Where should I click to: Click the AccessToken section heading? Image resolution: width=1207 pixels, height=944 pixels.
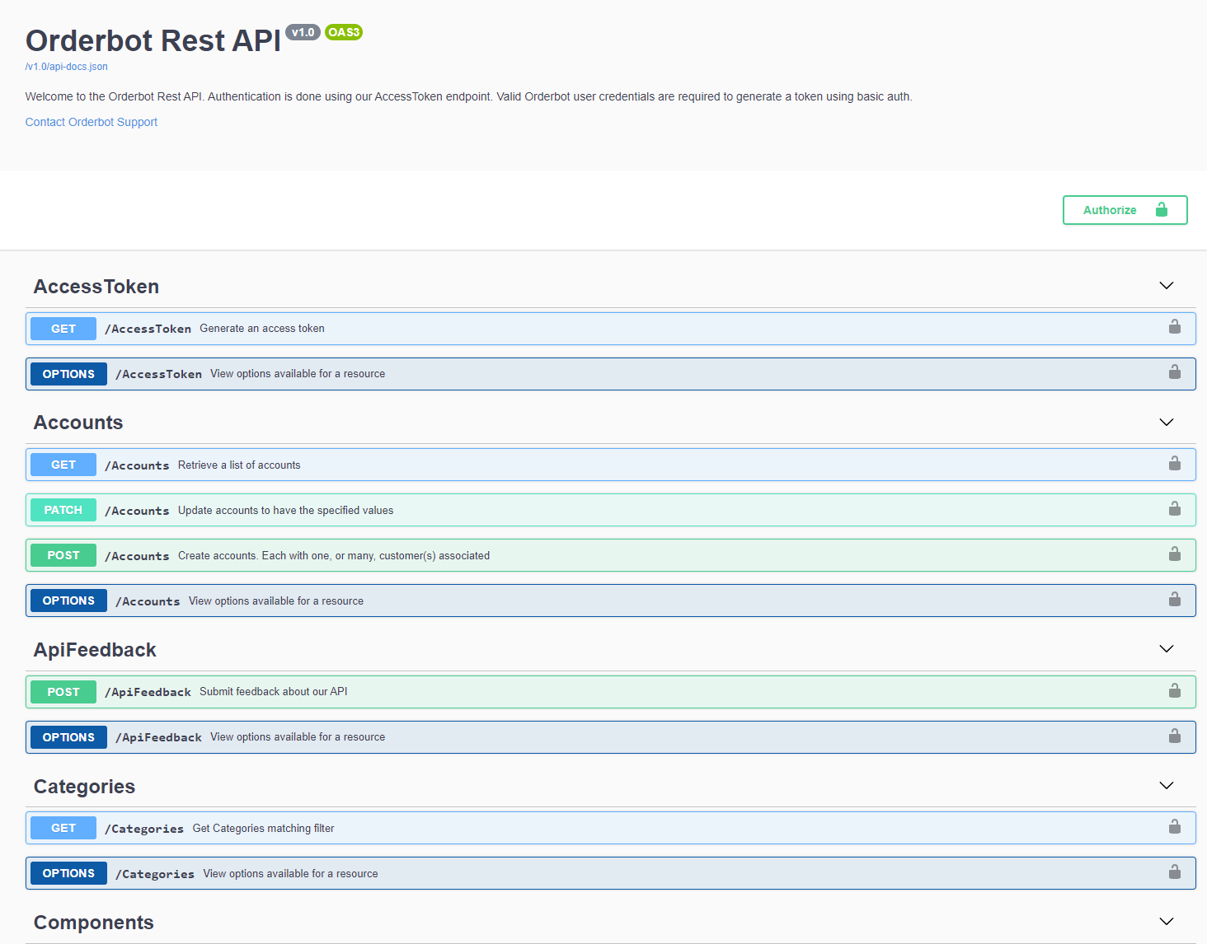pos(96,287)
